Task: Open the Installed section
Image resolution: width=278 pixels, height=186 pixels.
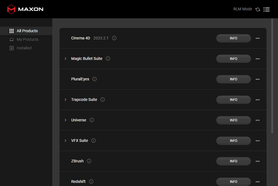Action: (x=24, y=48)
